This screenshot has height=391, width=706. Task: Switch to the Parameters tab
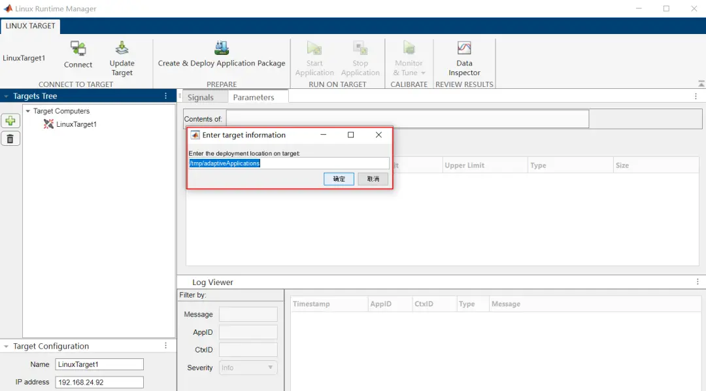point(254,97)
